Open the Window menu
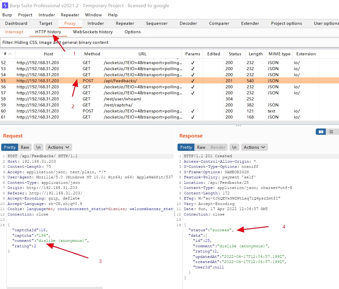Viewport: 339px width, 289px height. 93,15
